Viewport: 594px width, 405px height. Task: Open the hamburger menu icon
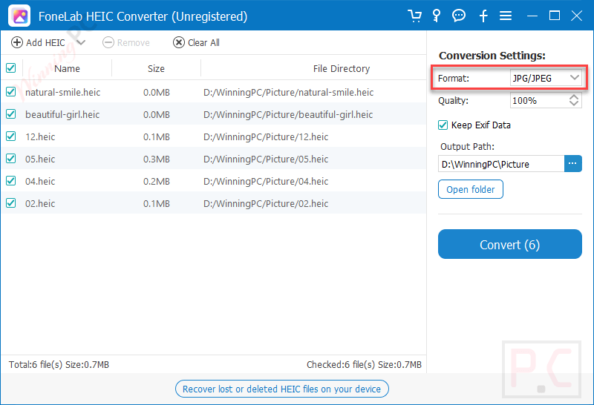tap(506, 16)
